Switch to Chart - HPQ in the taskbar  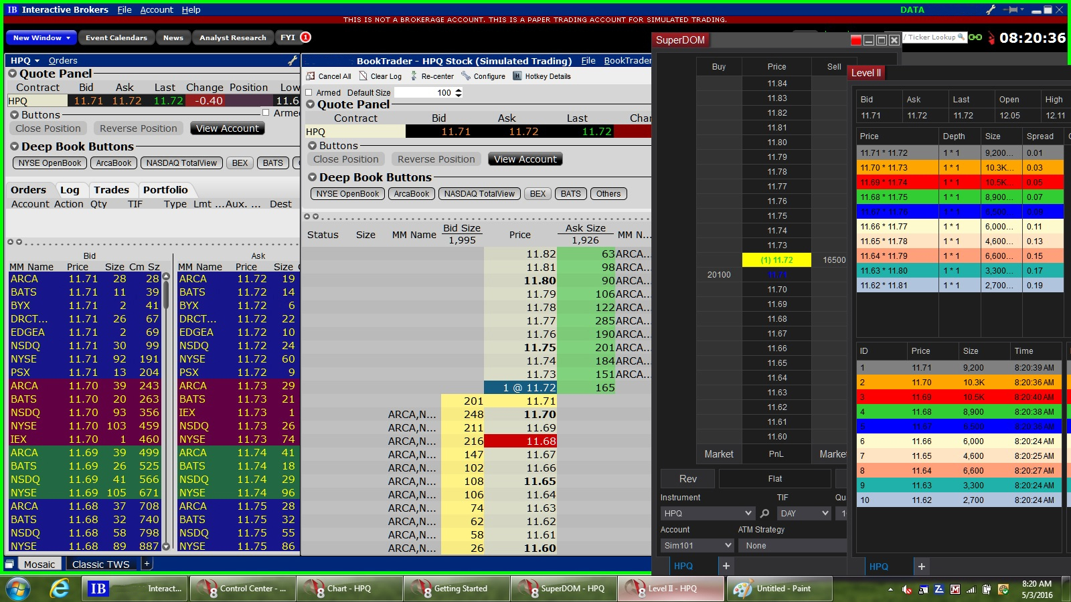point(349,589)
